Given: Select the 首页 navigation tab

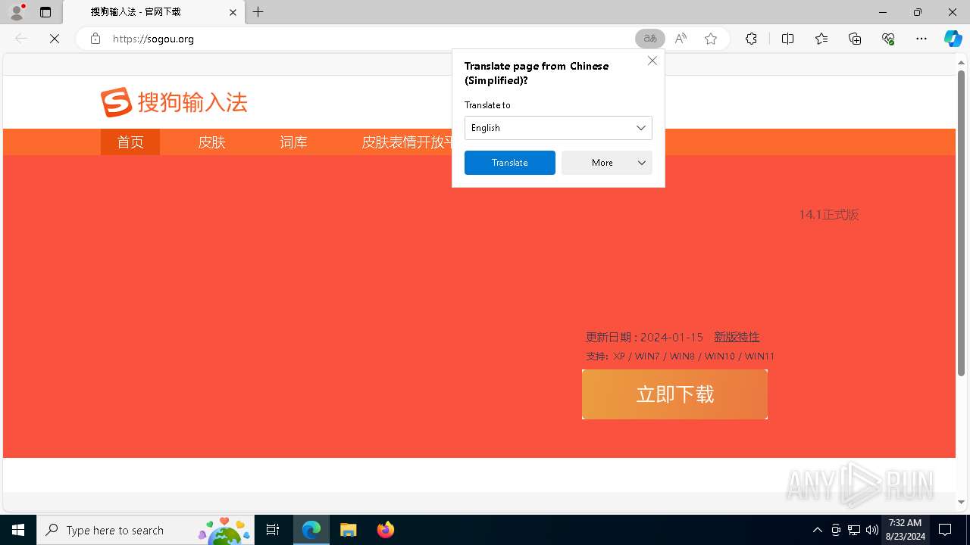Looking at the screenshot, I should point(130,142).
